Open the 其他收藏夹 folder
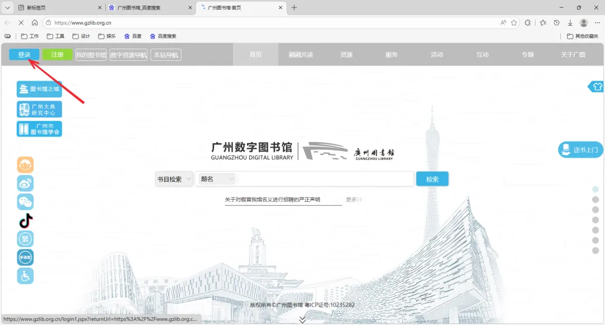Screen dimensions: 605x325 click(582, 36)
